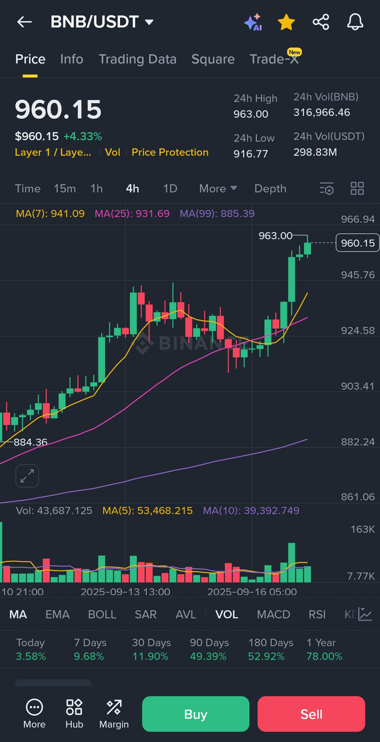Toggle the MA main indicator
Image resolution: width=380 pixels, height=742 pixels.
click(x=18, y=614)
